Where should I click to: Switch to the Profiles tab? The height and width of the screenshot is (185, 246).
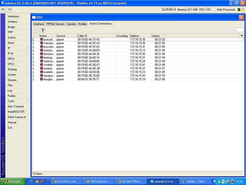tap(83, 24)
